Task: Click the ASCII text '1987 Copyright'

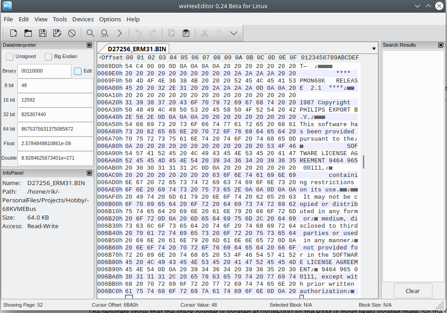Action: coord(325,103)
